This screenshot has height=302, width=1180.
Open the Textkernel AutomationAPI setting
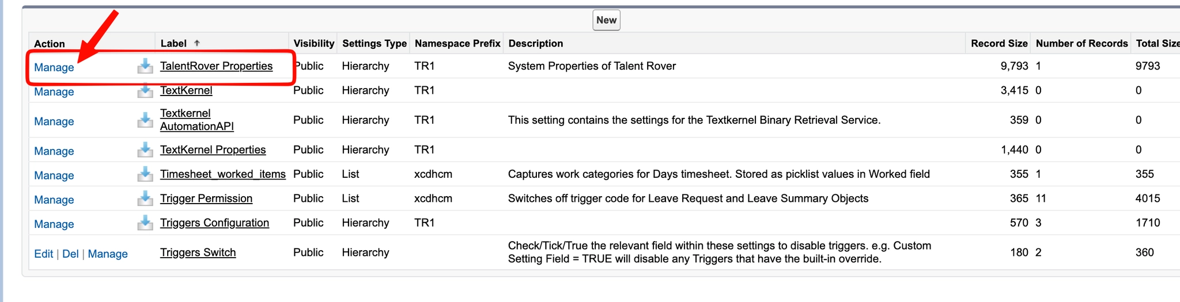(197, 120)
